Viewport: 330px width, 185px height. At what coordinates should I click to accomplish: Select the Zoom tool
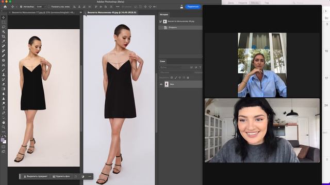tap(4, 127)
